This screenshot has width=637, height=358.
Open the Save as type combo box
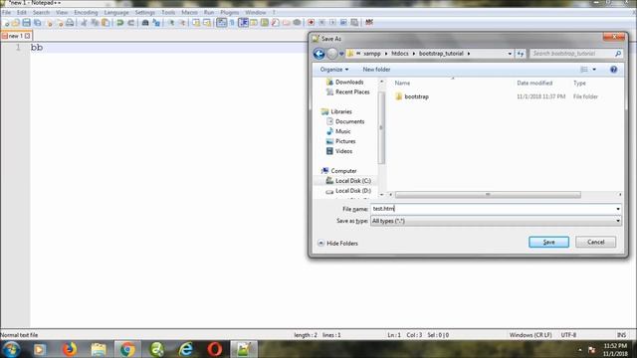click(496, 221)
